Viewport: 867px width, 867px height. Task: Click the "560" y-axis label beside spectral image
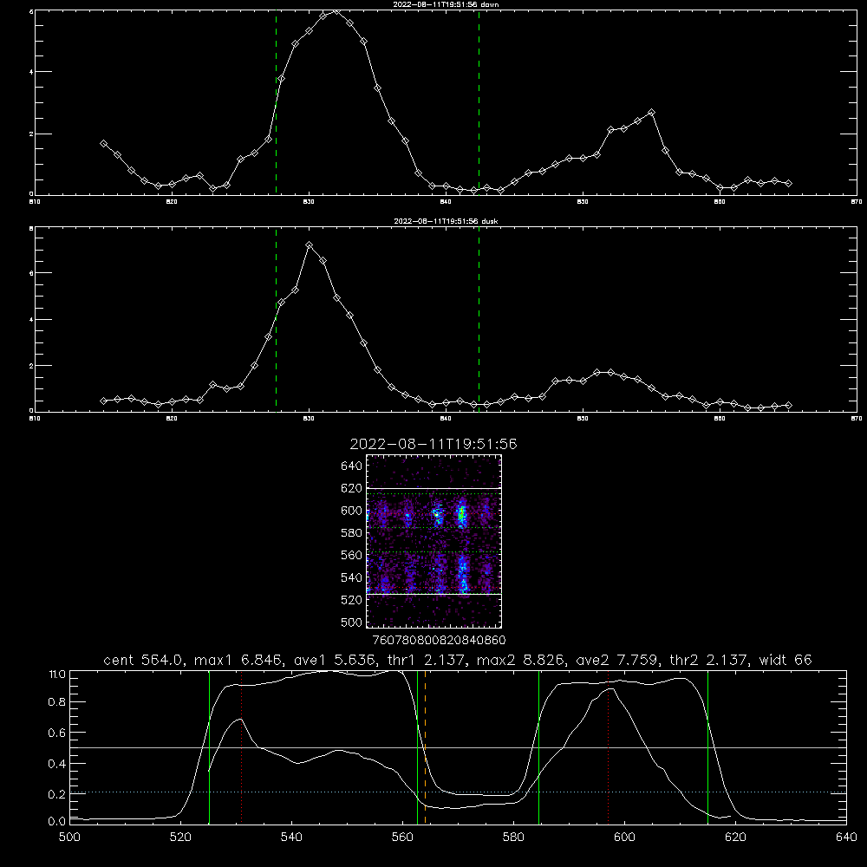click(x=352, y=555)
